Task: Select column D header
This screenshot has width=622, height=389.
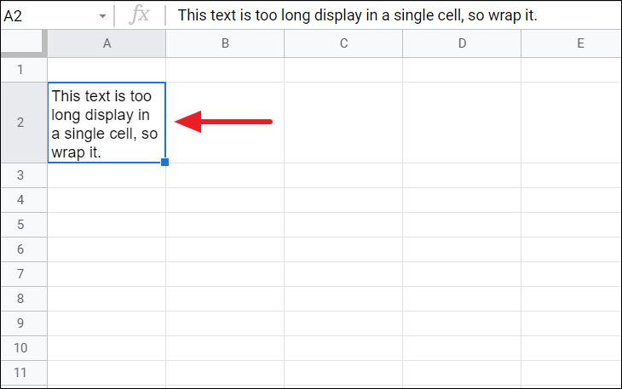Action: coord(462,43)
